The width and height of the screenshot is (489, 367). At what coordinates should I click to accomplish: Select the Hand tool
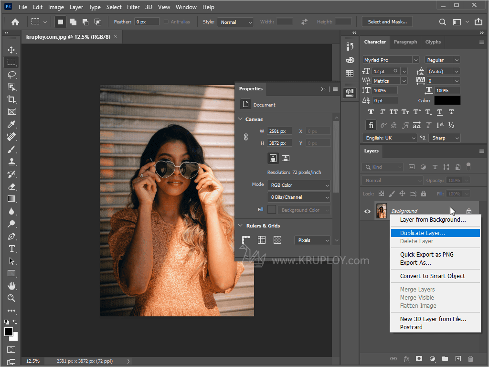pyautogui.click(x=11, y=286)
